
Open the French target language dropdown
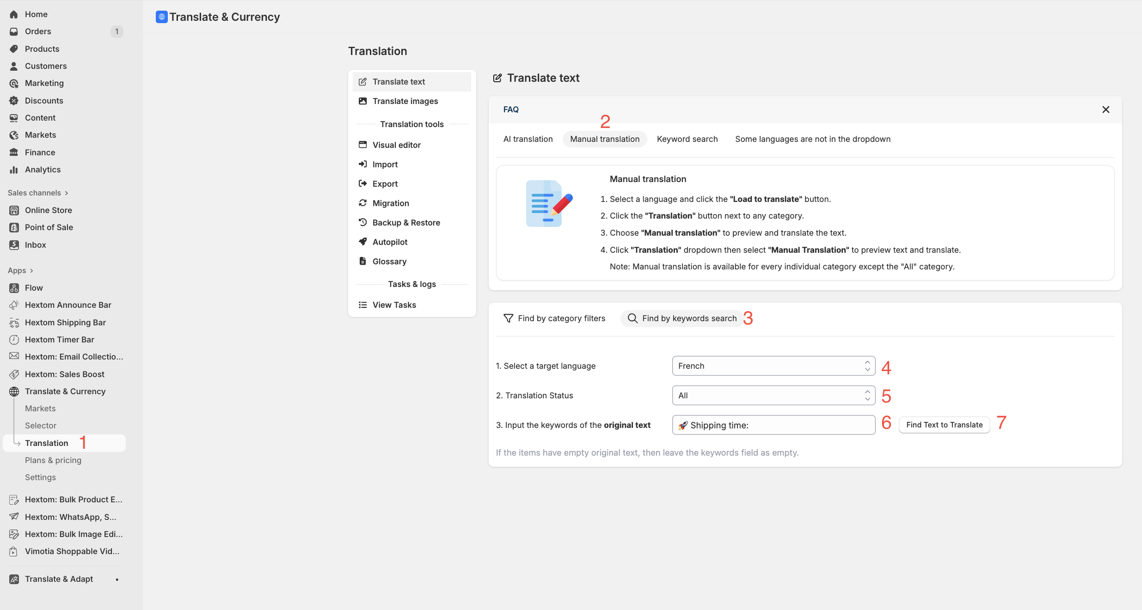pos(773,366)
